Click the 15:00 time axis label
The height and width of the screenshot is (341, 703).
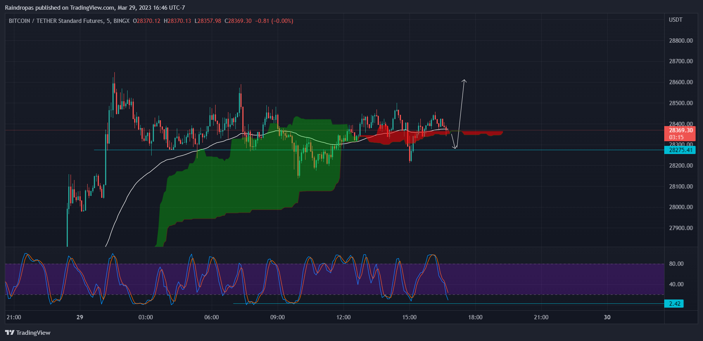pyautogui.click(x=409, y=317)
